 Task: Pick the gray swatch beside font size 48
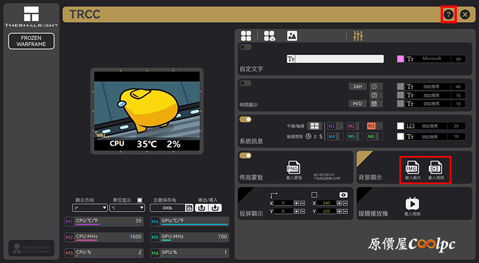[400, 86]
